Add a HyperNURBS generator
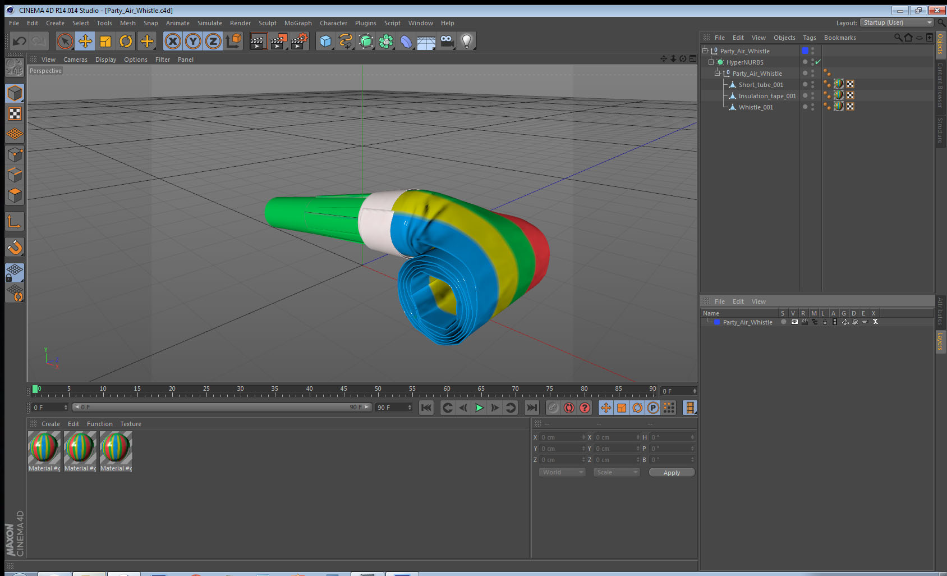Image resolution: width=947 pixels, height=576 pixels. tap(366, 41)
